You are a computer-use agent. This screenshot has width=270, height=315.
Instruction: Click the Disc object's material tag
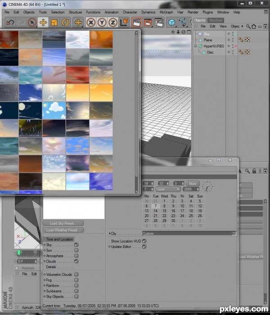click(x=241, y=52)
